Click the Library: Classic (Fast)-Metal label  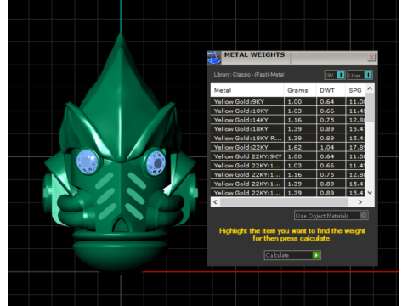249,75
